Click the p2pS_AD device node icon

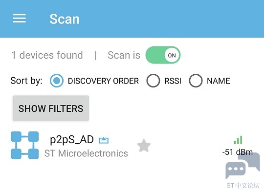25,145
